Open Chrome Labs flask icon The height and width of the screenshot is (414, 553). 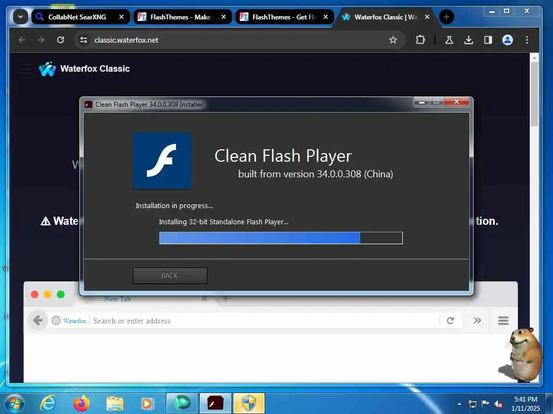(x=449, y=40)
